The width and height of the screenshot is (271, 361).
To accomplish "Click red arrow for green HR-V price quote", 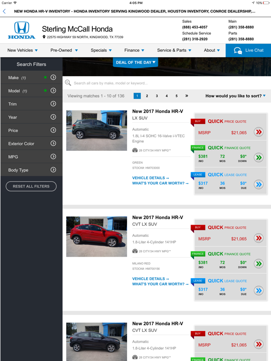I will tap(259, 132).
